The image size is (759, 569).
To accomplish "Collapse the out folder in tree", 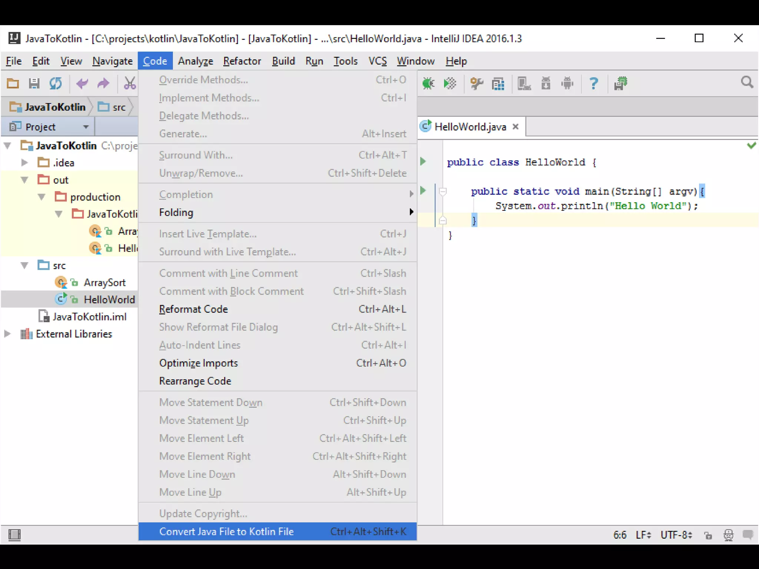I will coord(25,180).
